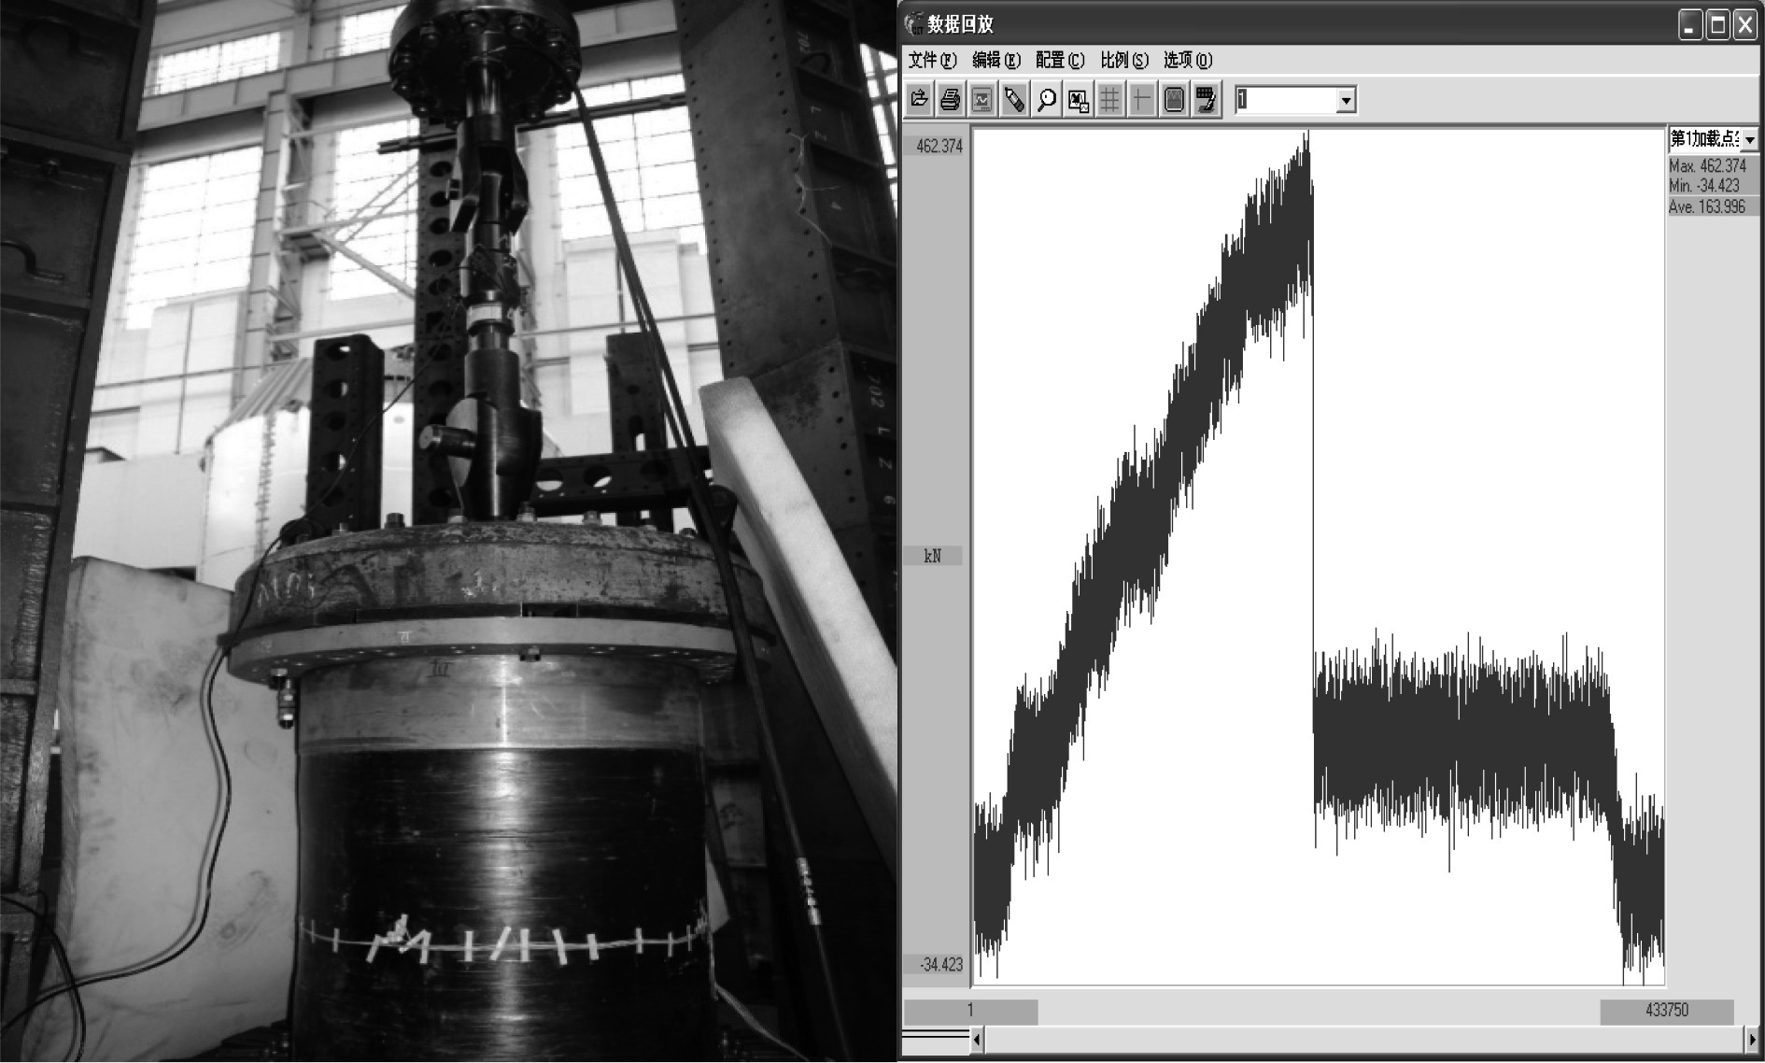Screen dimensions: 1765x1063
Task: Activate the magnifier zoom tool
Action: coord(1046,100)
